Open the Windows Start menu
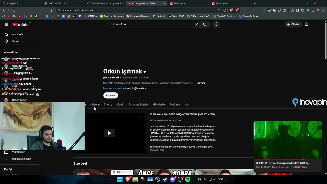This screenshot has width=327, height=184. pyautogui.click(x=120, y=179)
